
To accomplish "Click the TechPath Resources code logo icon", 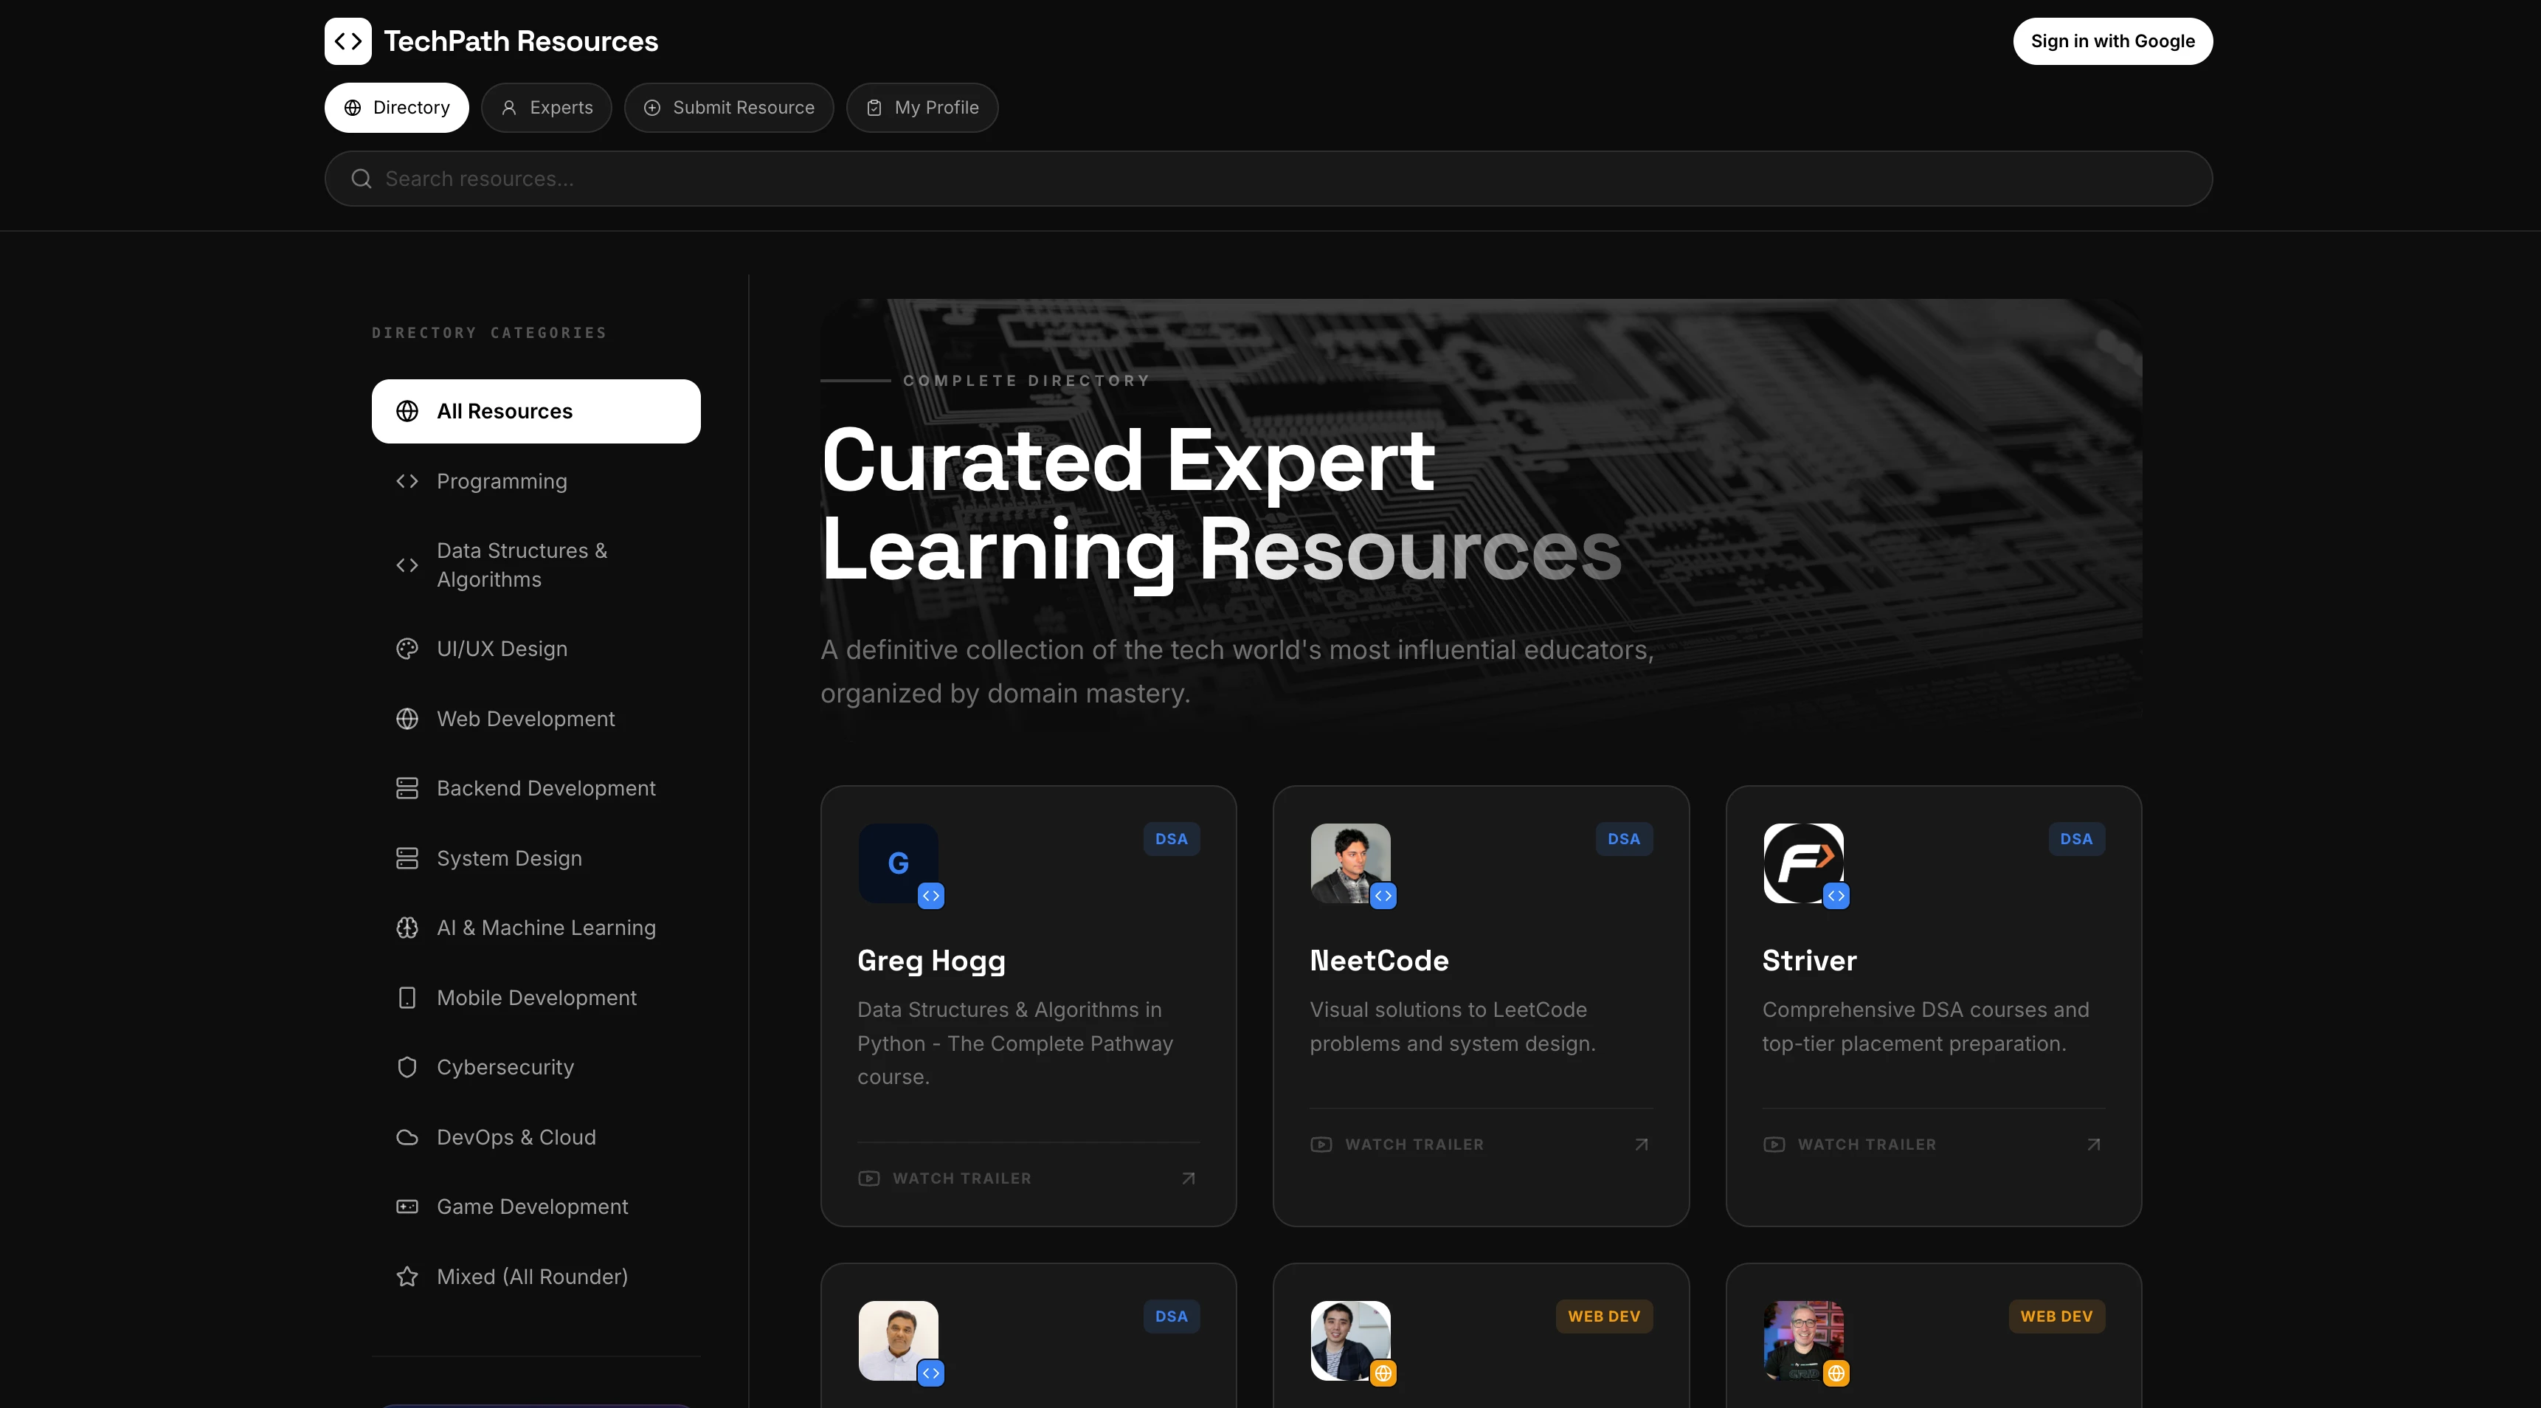I will pos(348,41).
